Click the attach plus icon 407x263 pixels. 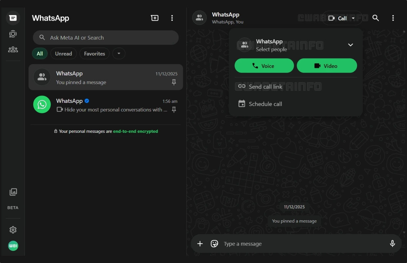point(200,244)
